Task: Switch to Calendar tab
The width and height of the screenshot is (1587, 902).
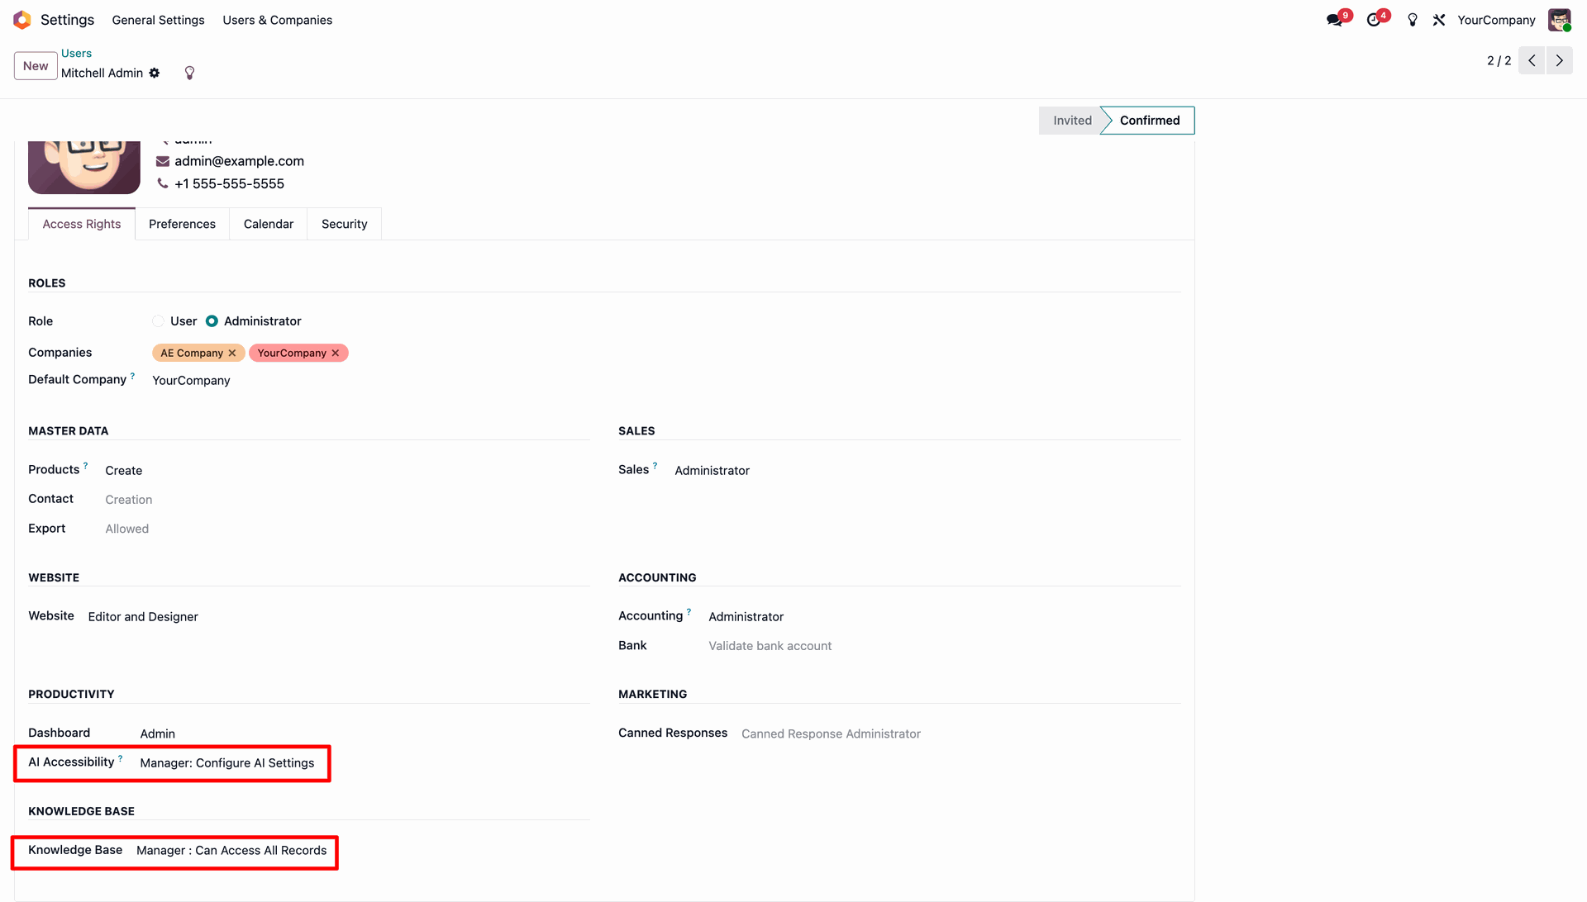Action: coord(269,224)
